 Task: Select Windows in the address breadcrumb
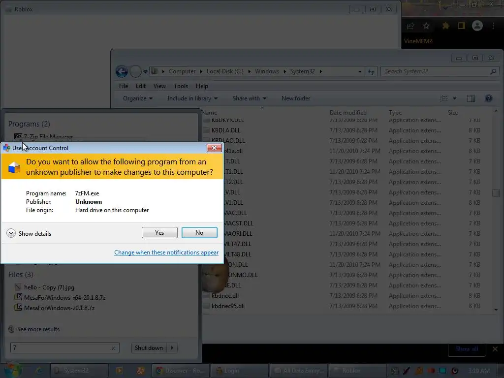(x=267, y=71)
